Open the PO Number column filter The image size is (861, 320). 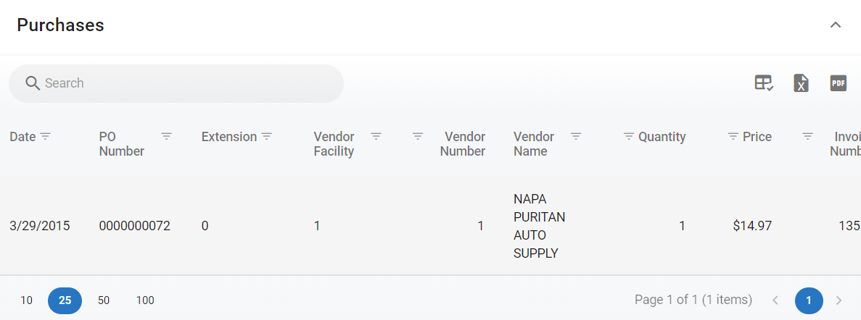click(167, 137)
